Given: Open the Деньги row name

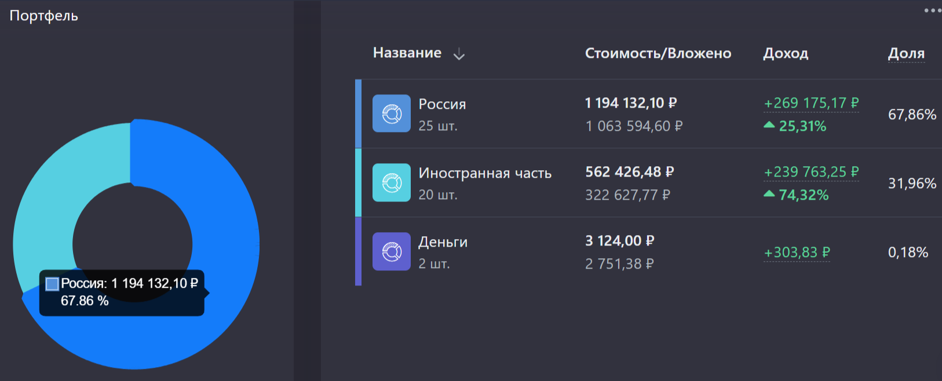Looking at the screenshot, I should coord(443,242).
